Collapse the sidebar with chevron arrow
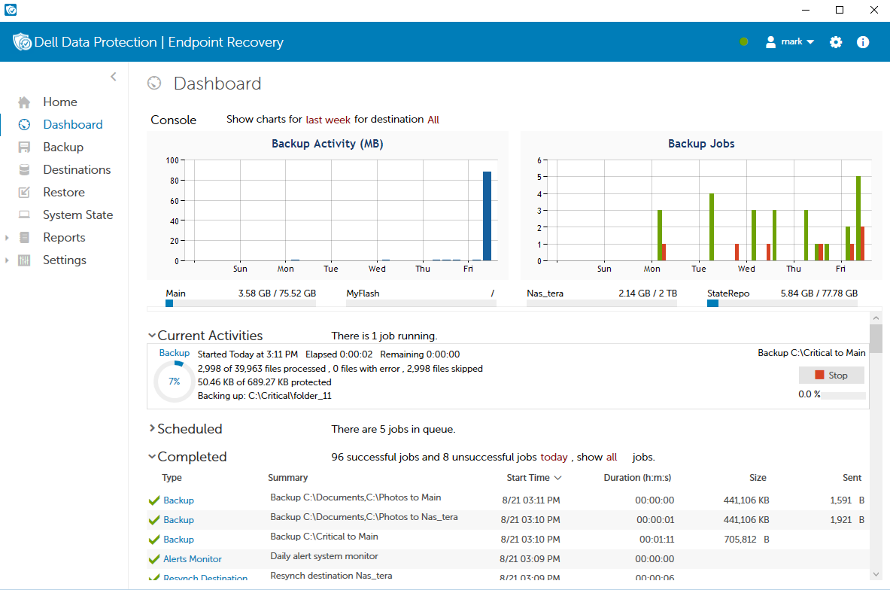The image size is (890, 590). point(114,76)
